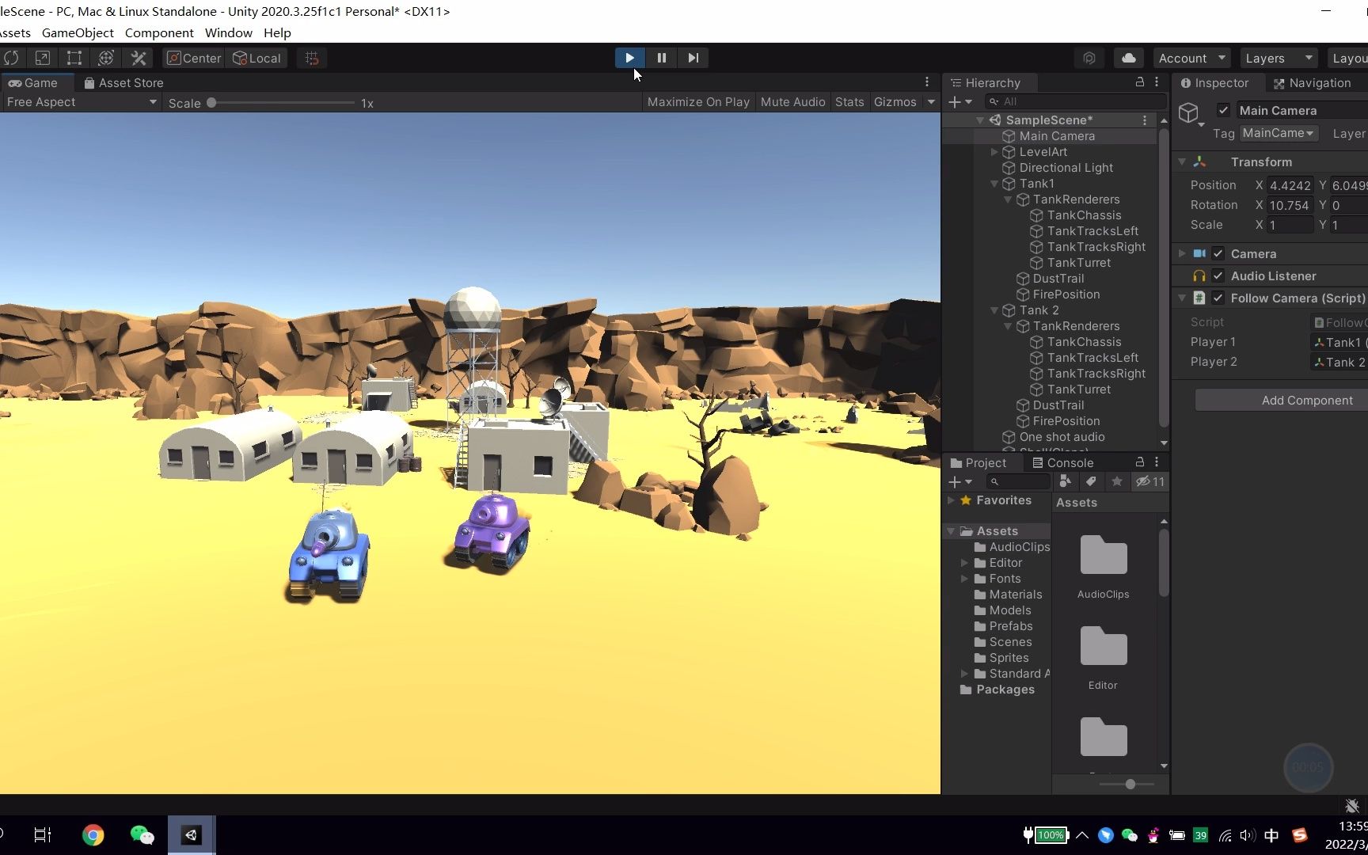This screenshot has width=1368, height=855.
Task: Select the Rect tool in the toolbar
Action: tap(74, 58)
